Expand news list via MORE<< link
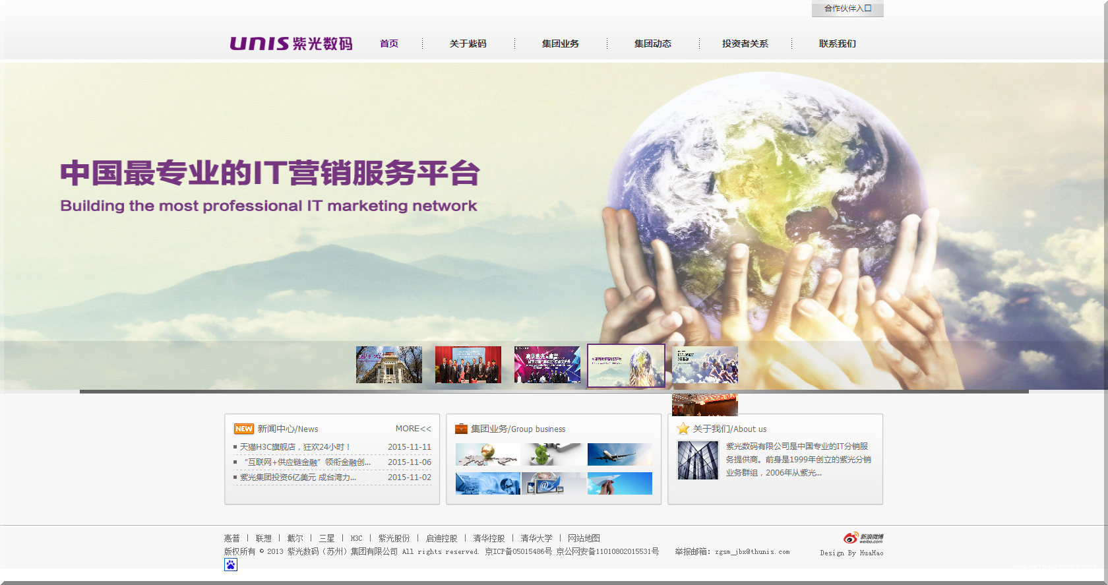 point(413,429)
